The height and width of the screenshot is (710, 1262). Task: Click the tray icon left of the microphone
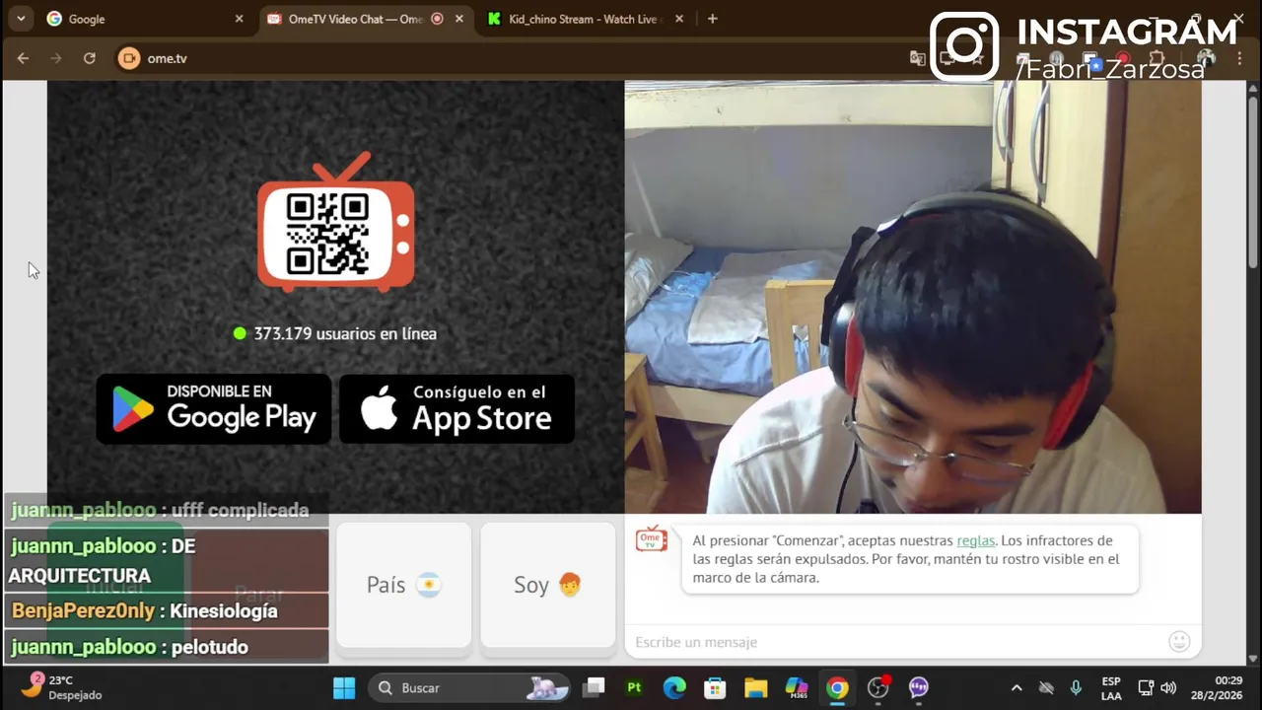tap(1046, 687)
